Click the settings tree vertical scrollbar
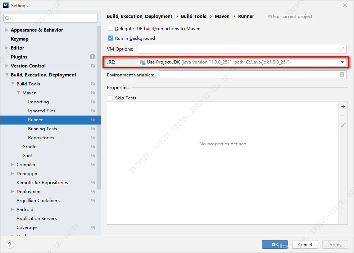 point(99,108)
